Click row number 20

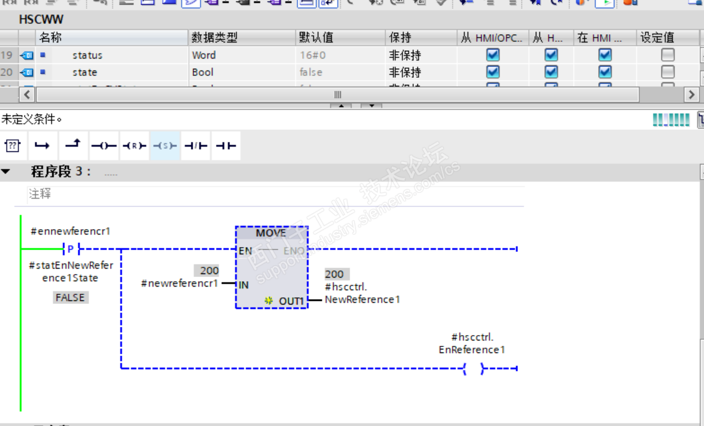coord(7,72)
